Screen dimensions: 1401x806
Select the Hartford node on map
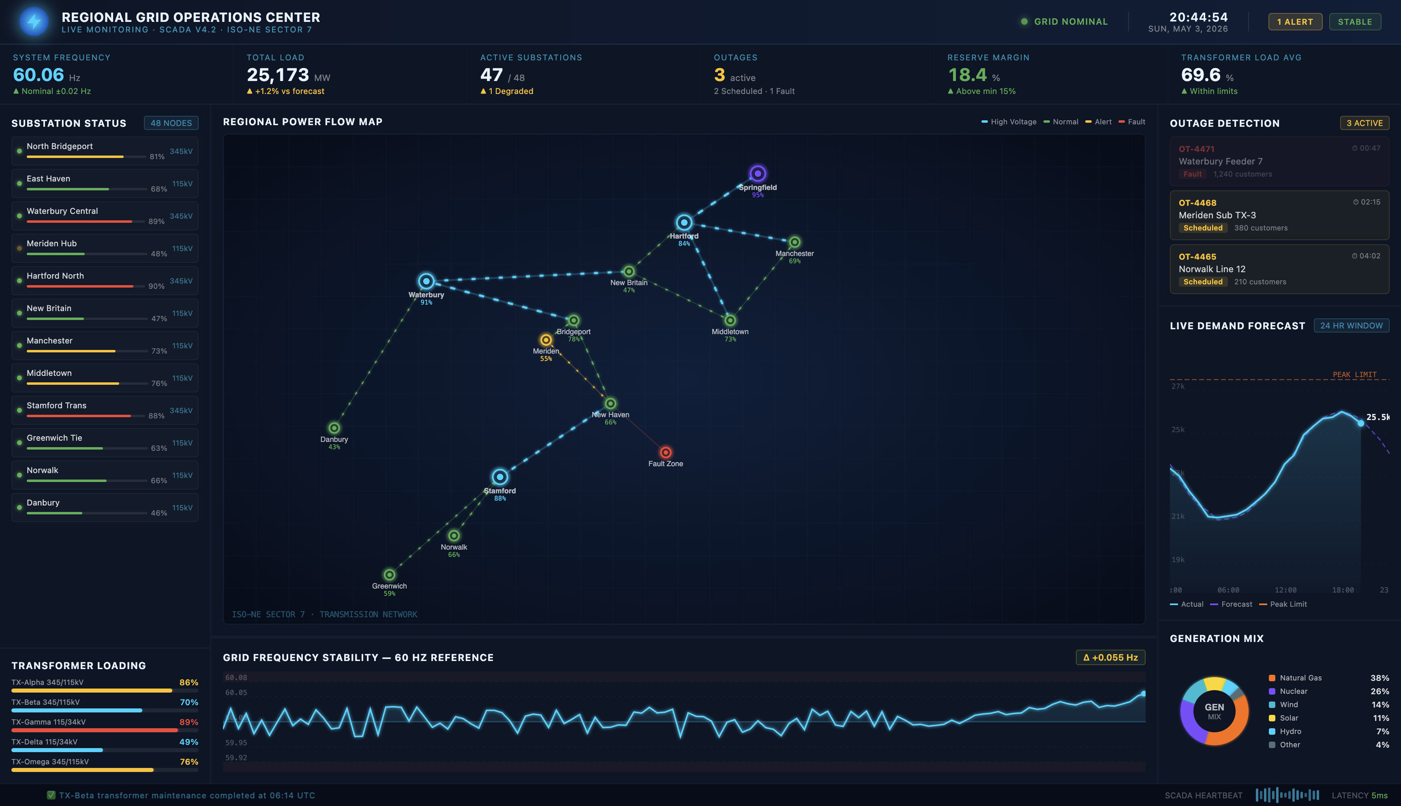click(683, 222)
